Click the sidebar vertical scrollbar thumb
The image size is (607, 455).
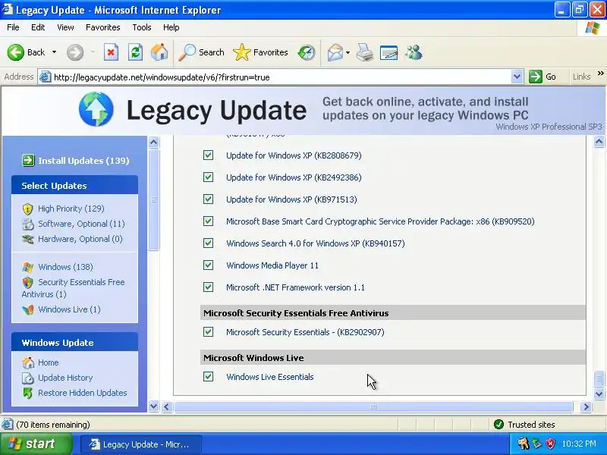[154, 199]
